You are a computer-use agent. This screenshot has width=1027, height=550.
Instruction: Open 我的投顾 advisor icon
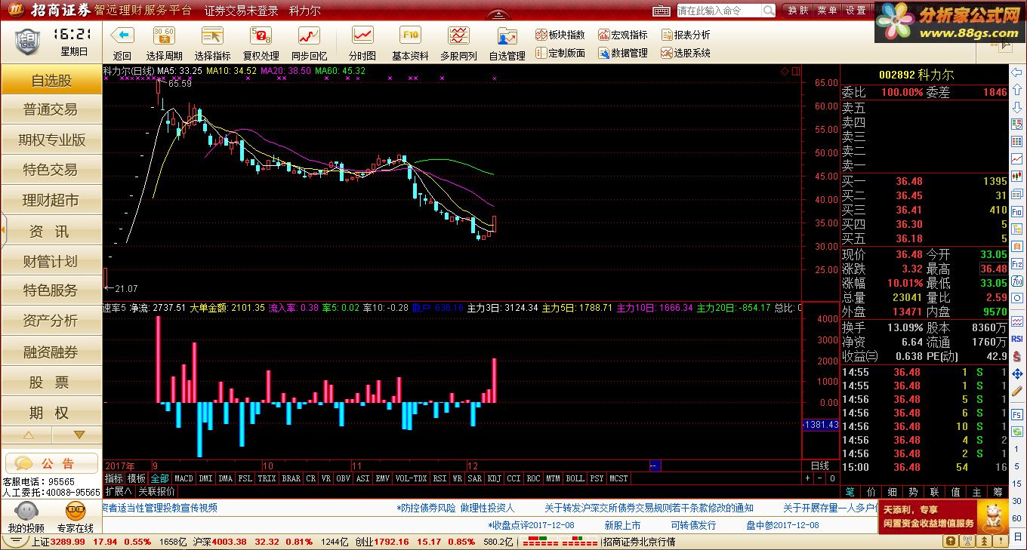click(26, 511)
